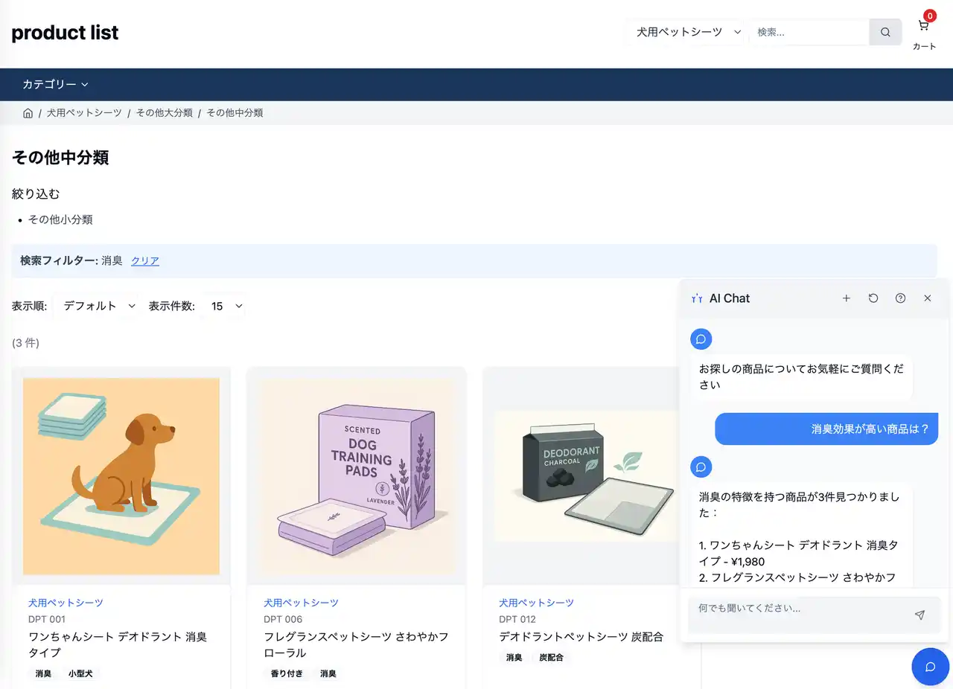The width and height of the screenshot is (953, 689).
Task: Open AI Chat help icon
Action: click(x=900, y=298)
